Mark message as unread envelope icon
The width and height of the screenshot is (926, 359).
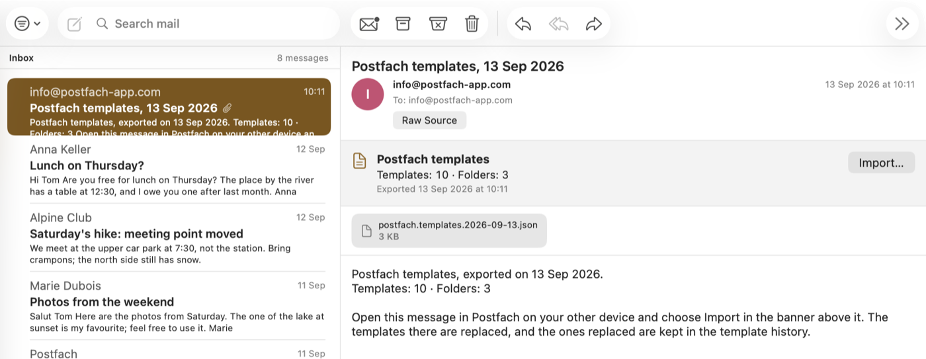[369, 24]
